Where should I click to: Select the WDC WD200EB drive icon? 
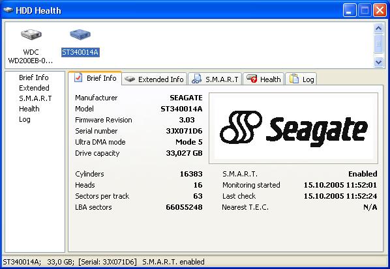point(31,35)
